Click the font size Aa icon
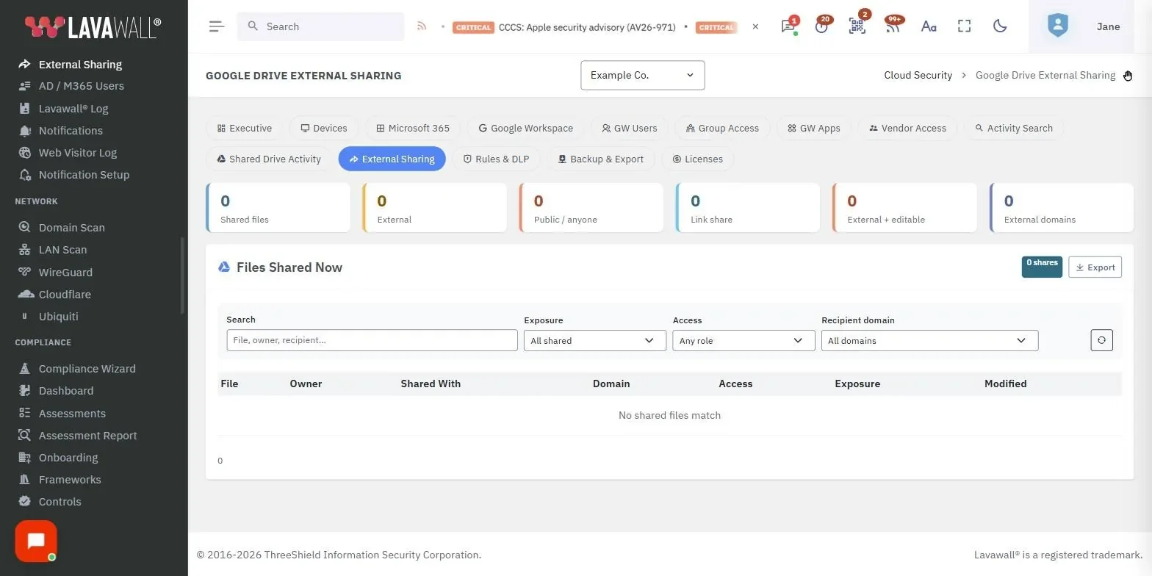Image resolution: width=1152 pixels, height=576 pixels. [x=929, y=26]
